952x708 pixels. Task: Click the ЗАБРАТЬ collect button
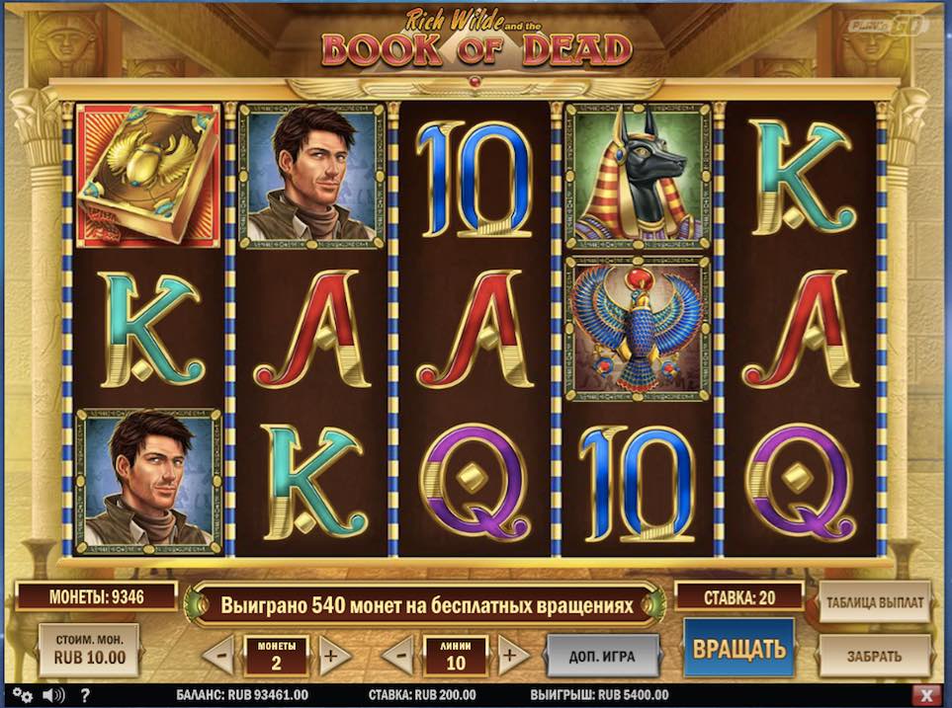pos(875,656)
